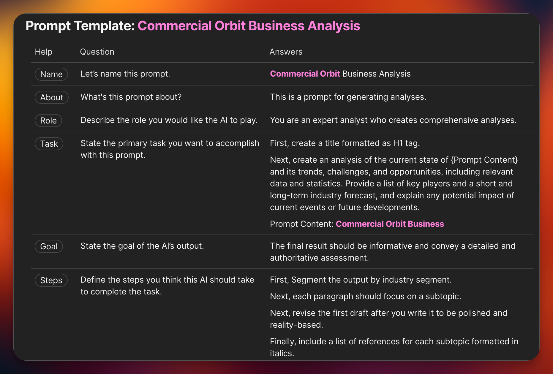Edit the expert analyst role answer
Screen dimensions: 553x374
click(x=393, y=120)
